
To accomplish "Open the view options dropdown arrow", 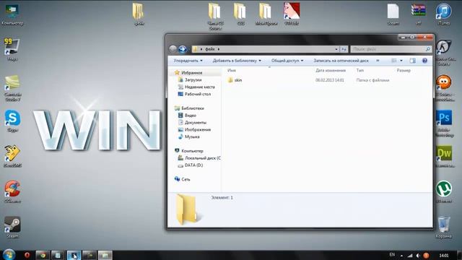I will click(x=401, y=61).
